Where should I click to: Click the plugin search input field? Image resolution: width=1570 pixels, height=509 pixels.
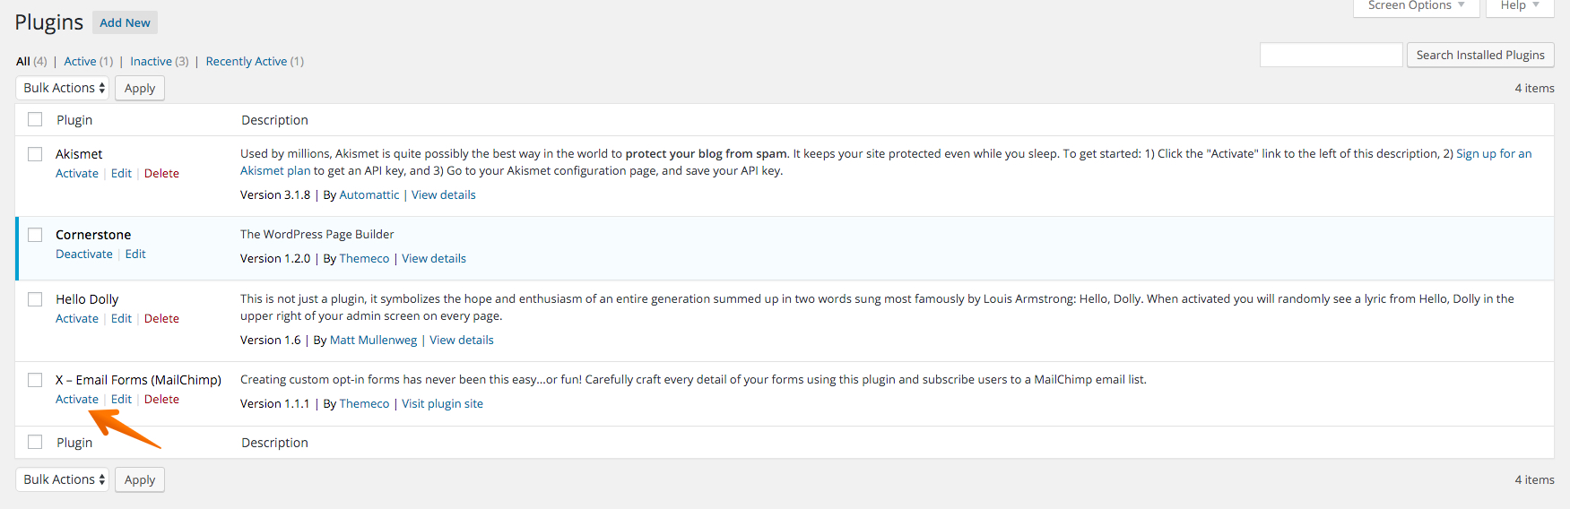[x=1331, y=55]
